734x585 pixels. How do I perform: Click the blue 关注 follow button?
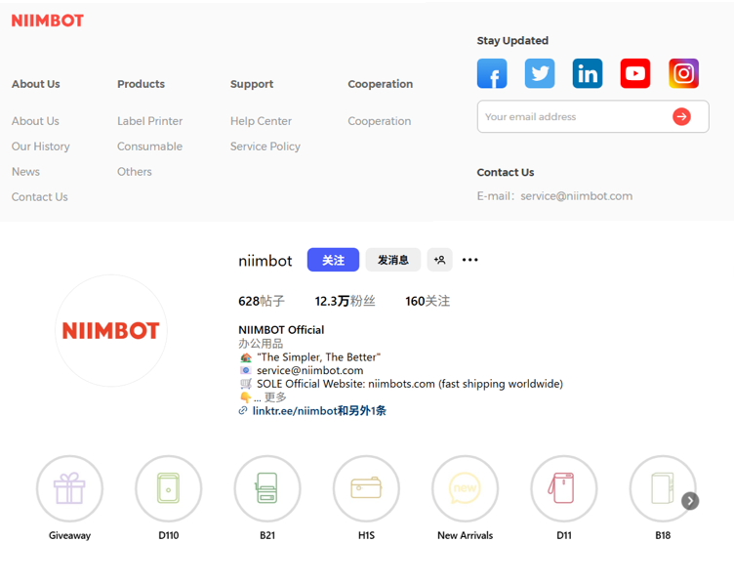[333, 260]
